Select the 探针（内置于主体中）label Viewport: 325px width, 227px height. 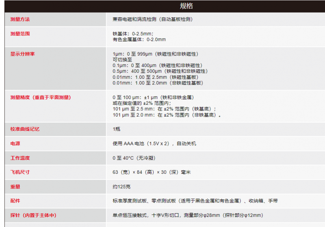point(33,215)
